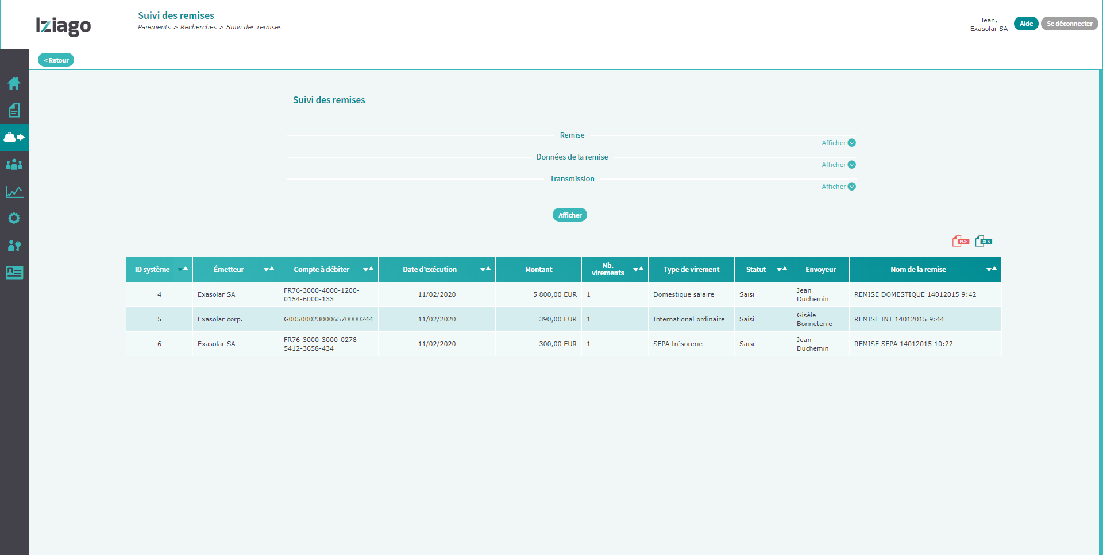The width and height of the screenshot is (1103, 555).
Task: Open the home icon in the sidebar
Action: click(14, 83)
